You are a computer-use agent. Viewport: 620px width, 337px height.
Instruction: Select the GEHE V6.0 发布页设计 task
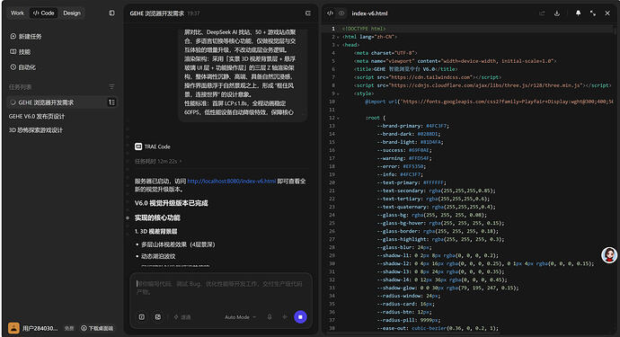pyautogui.click(x=37, y=116)
